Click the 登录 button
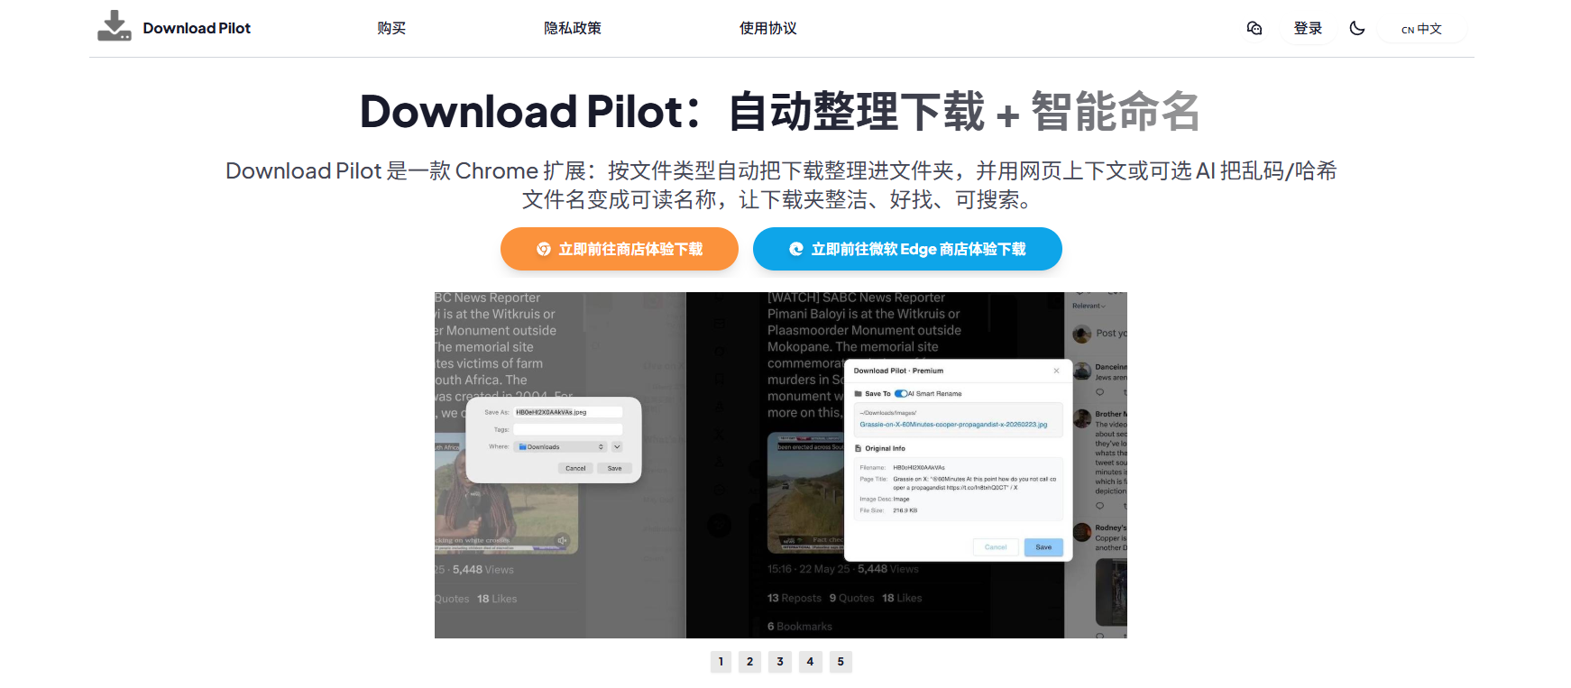The image size is (1571, 688). click(1308, 28)
